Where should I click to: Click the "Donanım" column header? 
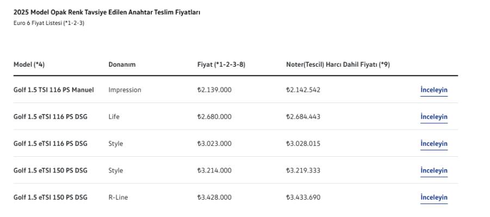tap(122, 65)
